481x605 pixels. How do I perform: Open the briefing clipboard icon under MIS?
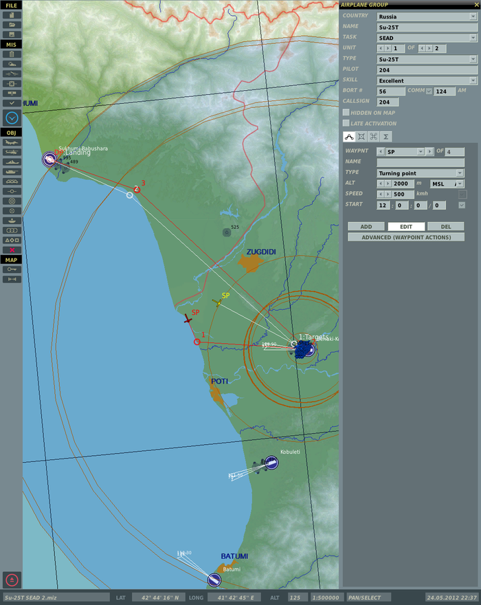12,54
